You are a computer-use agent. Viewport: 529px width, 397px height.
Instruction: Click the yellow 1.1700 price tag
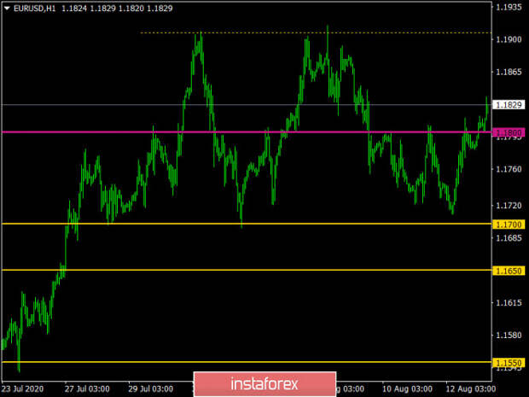coord(509,225)
